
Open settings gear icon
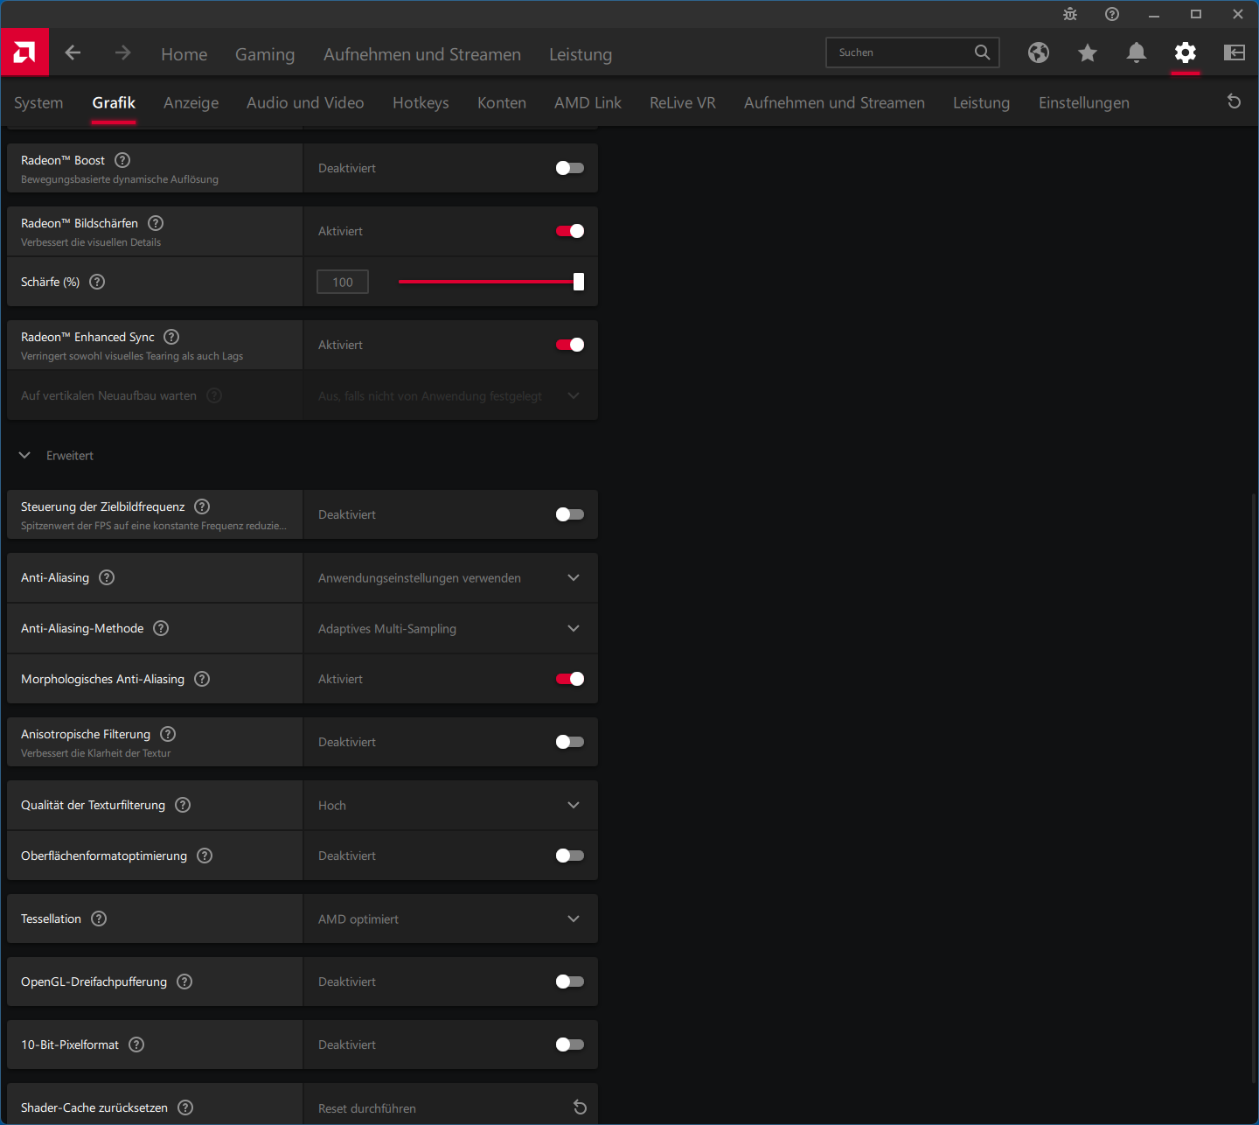[x=1186, y=52]
